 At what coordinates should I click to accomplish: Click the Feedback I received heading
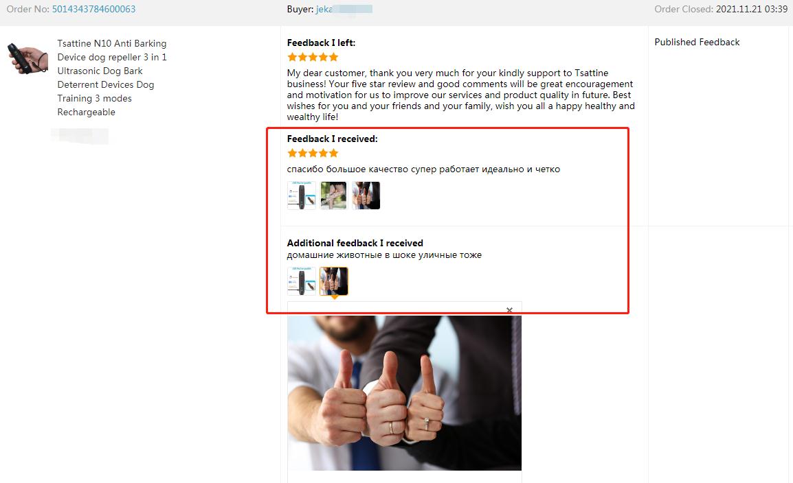point(333,139)
